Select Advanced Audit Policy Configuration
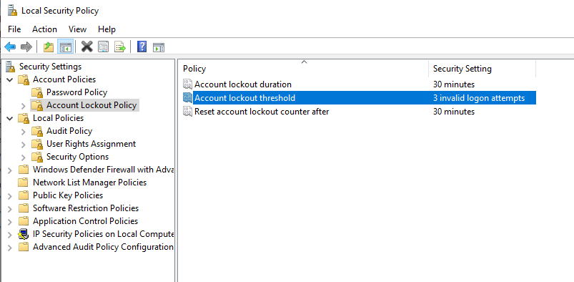 coord(103,247)
